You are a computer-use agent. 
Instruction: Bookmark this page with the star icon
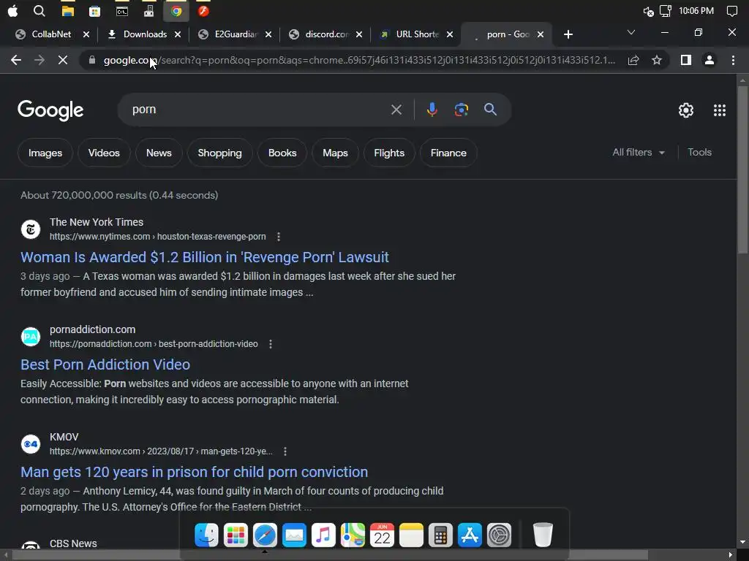(657, 60)
